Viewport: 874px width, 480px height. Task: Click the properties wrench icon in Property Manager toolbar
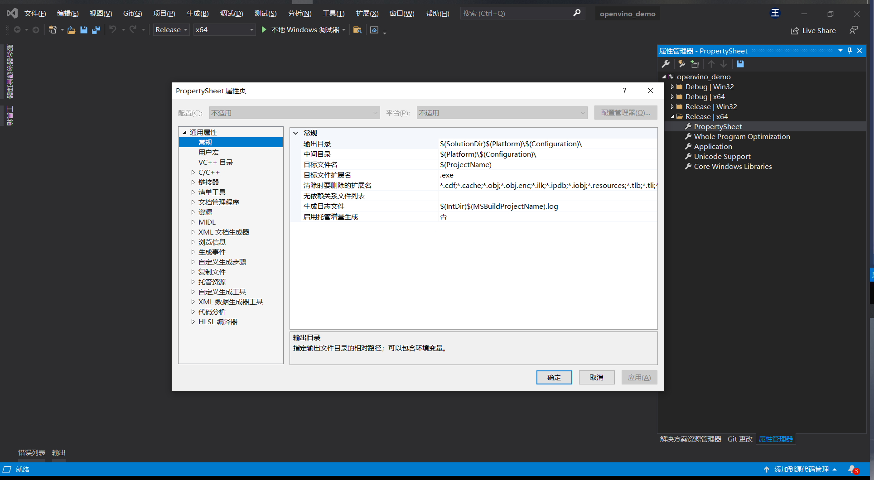click(x=666, y=64)
